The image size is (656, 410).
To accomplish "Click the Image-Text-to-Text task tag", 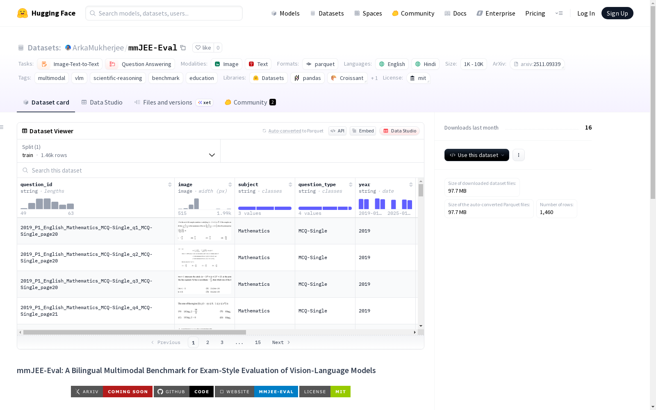I will (70, 64).
